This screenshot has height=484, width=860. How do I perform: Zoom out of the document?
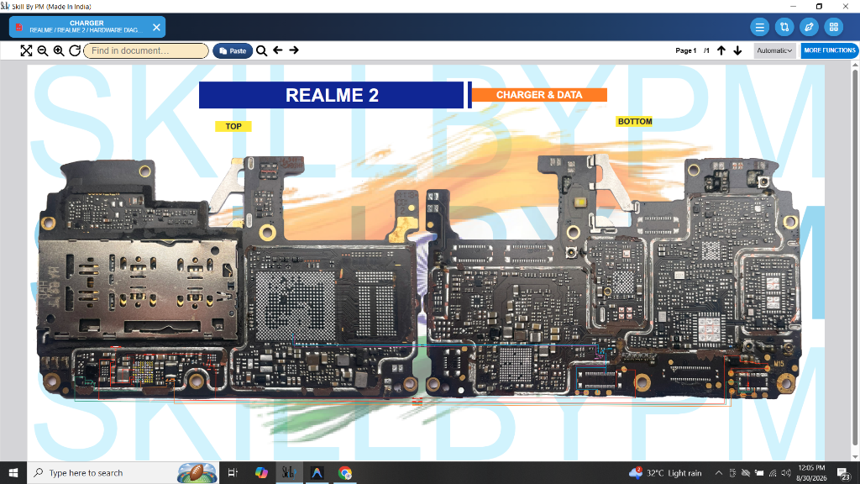[42, 50]
